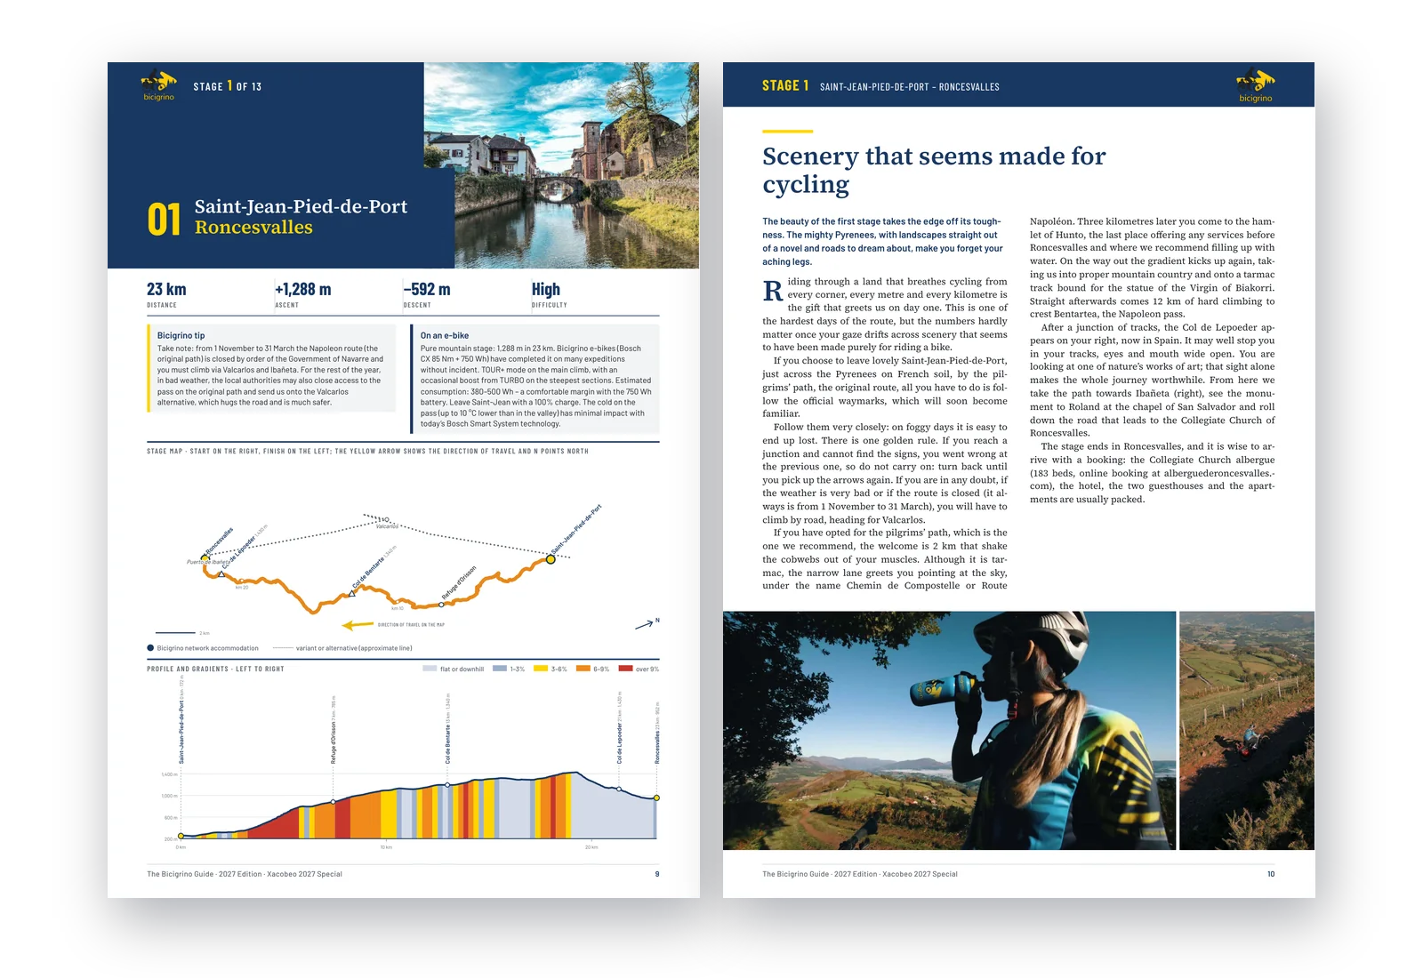Click the Refuge d'Orisson point on the elevation profile
This screenshot has height=978, width=1423.
coord(334,802)
